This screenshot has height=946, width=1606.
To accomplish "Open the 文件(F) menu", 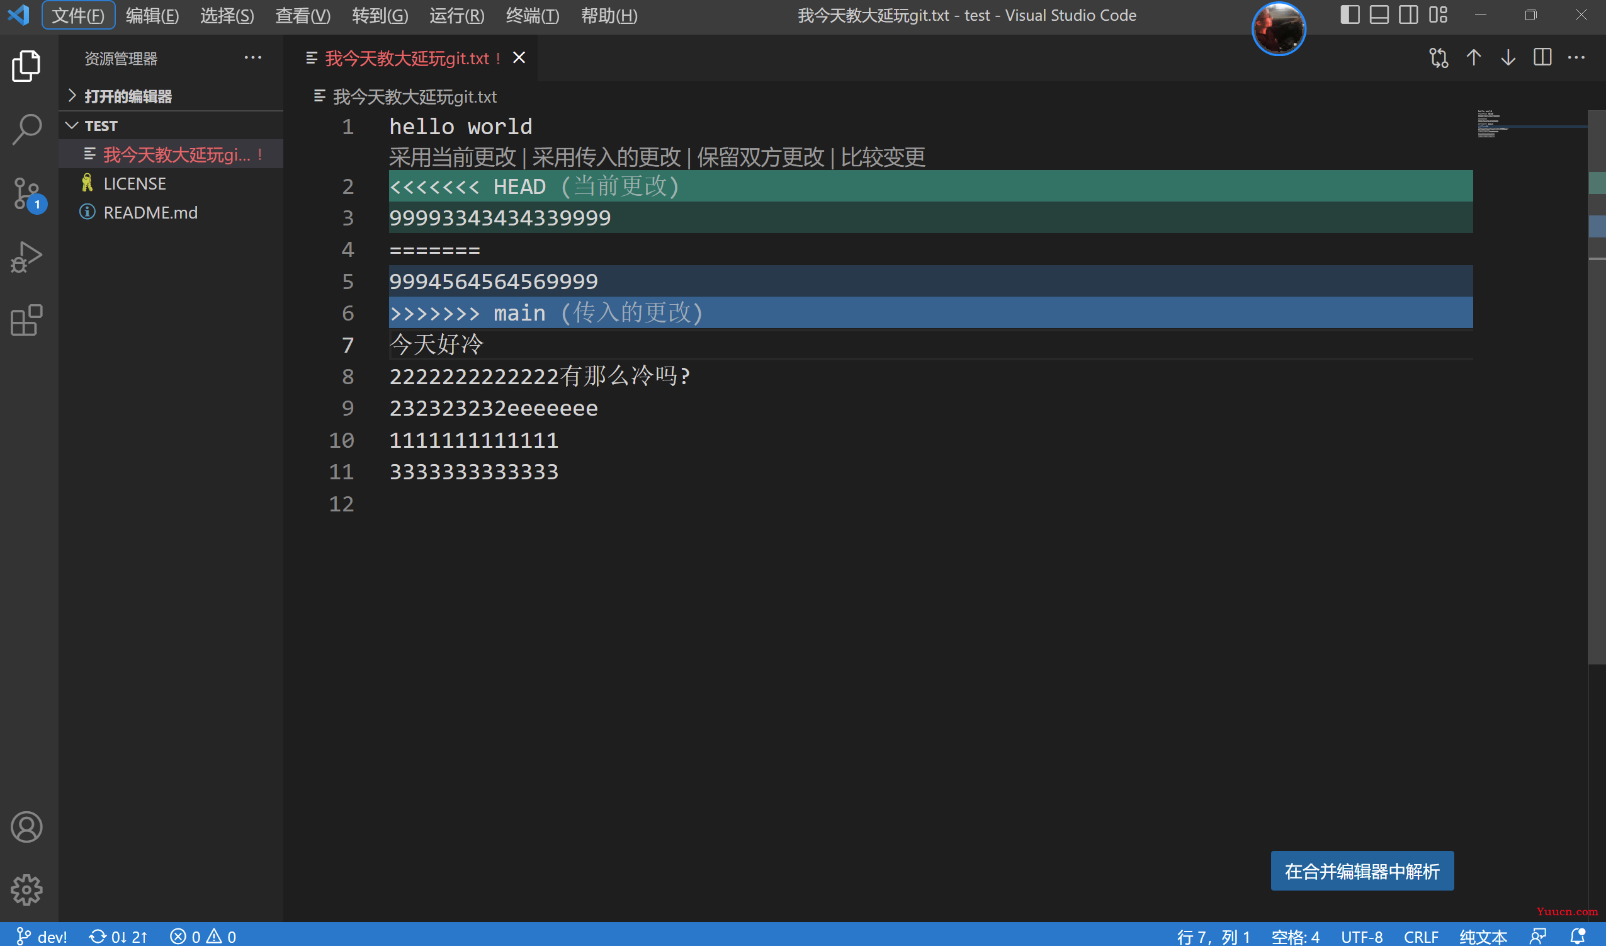I will tap(79, 15).
